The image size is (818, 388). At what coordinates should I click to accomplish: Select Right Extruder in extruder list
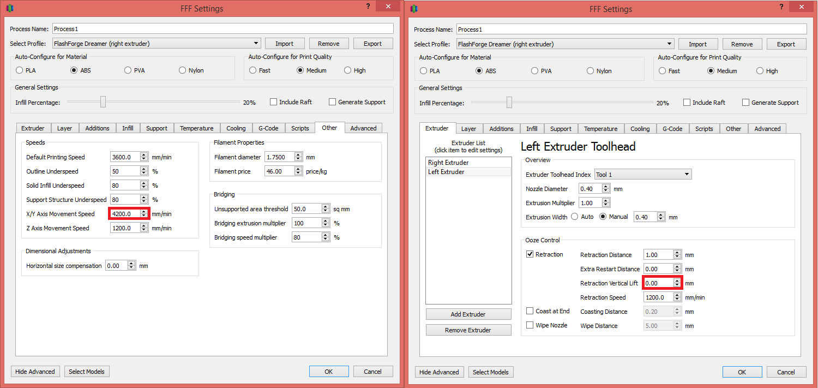coord(468,163)
